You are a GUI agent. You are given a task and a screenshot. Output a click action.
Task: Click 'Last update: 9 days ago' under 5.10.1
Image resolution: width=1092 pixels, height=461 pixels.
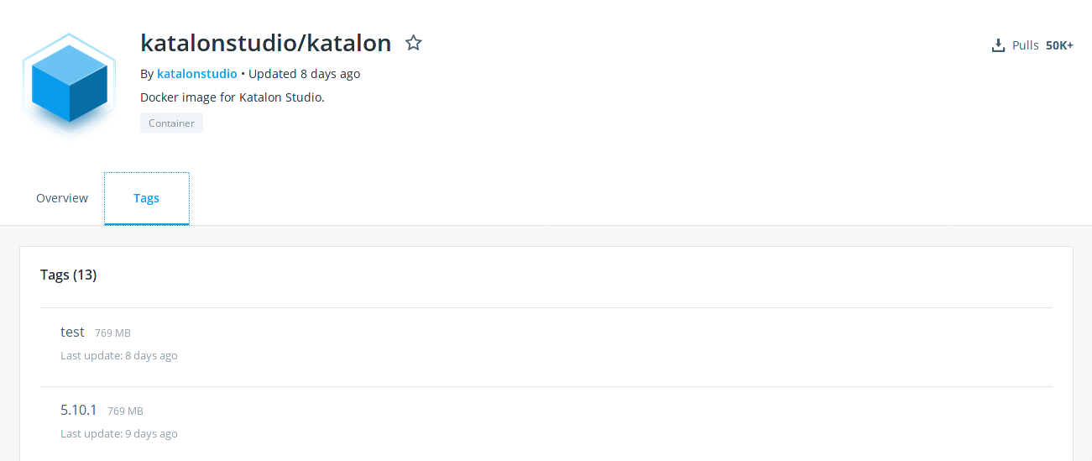point(118,433)
